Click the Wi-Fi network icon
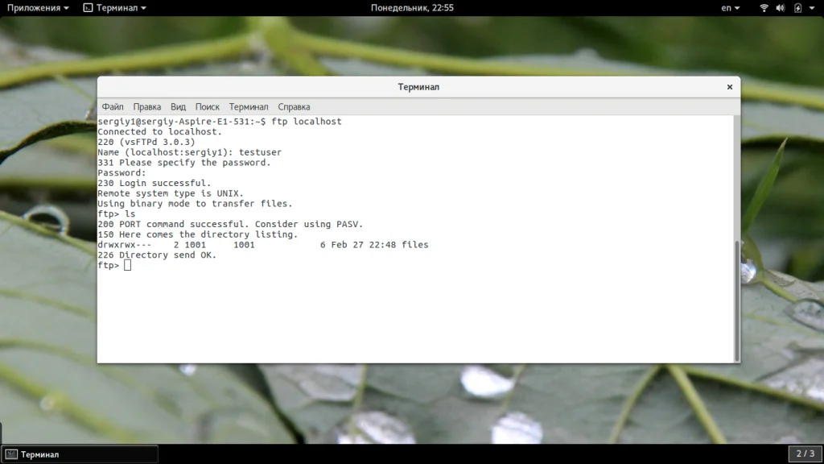The height and width of the screenshot is (464, 824). click(x=764, y=8)
